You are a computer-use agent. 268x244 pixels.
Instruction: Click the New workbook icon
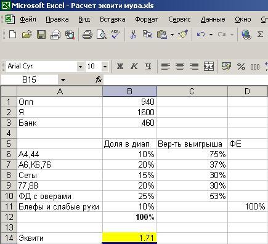(13, 35)
